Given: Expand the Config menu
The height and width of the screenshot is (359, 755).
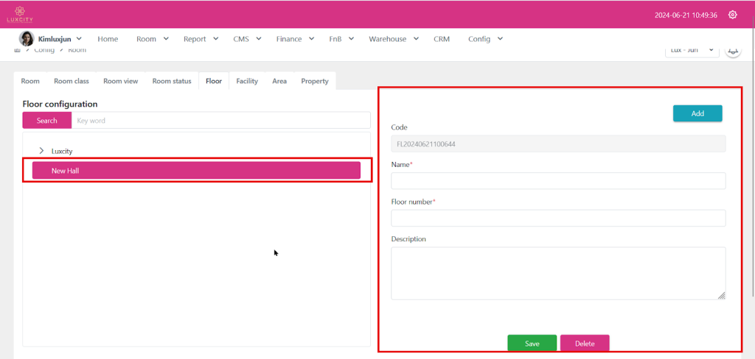Looking at the screenshot, I should [485, 39].
